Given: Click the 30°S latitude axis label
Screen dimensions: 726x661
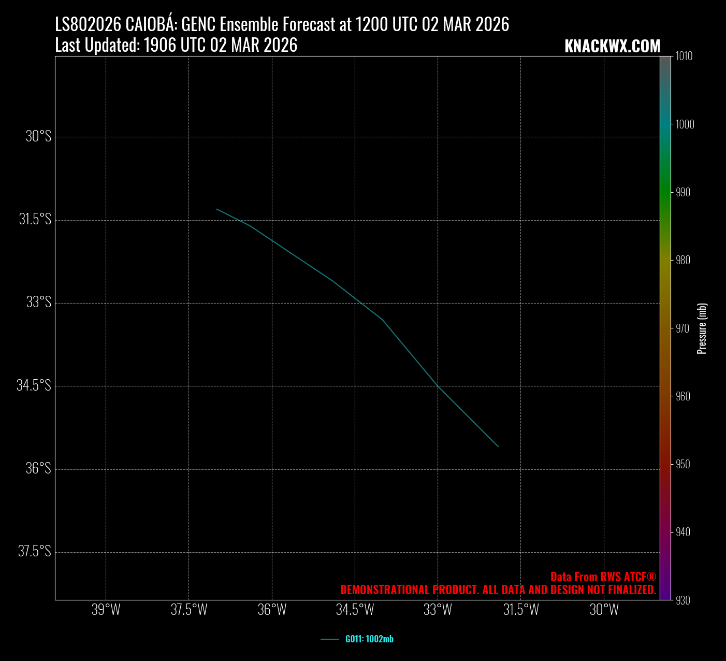Looking at the screenshot, I should pos(38,137).
